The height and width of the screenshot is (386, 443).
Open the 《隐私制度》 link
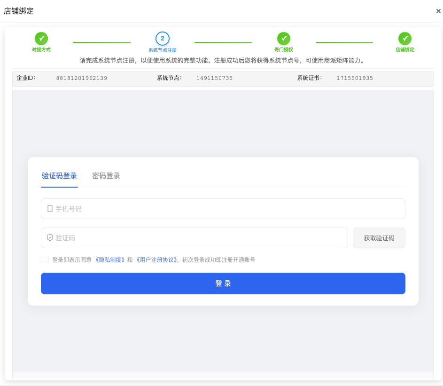tap(110, 260)
